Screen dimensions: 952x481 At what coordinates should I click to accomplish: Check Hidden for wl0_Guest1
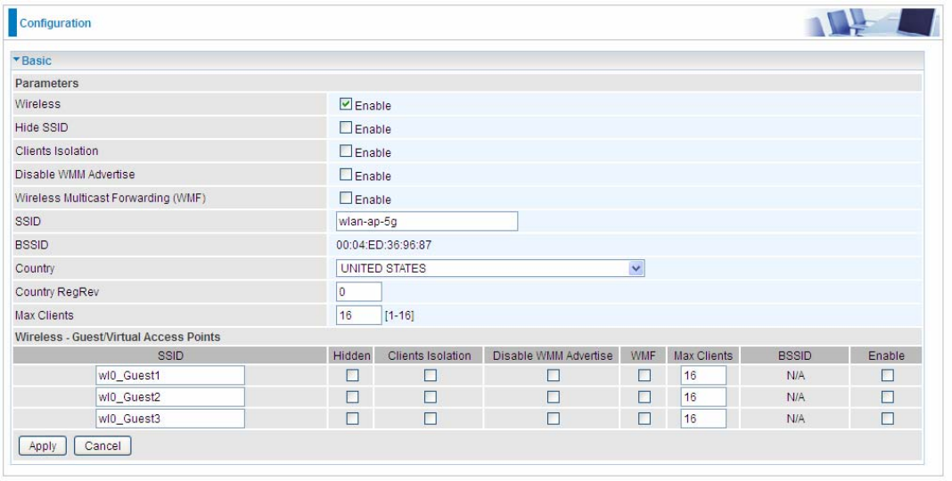(x=352, y=376)
